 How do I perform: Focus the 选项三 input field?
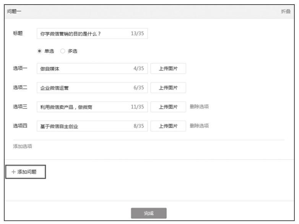(92, 107)
